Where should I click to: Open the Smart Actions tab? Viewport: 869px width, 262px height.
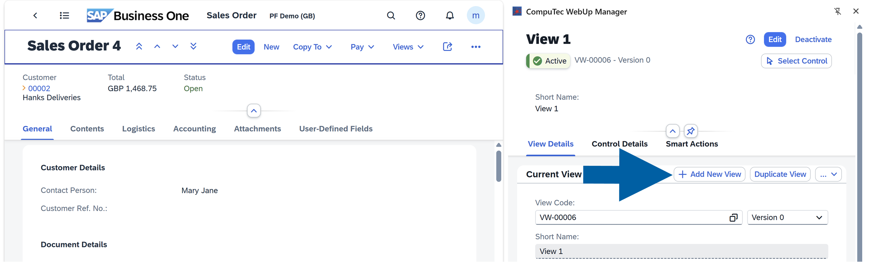[x=692, y=144]
